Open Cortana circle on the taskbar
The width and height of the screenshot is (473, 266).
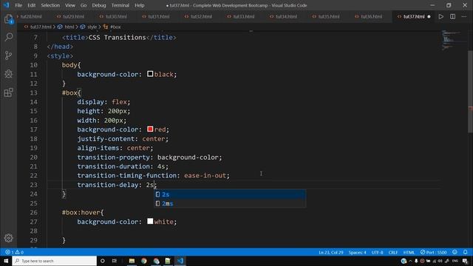coord(103,261)
